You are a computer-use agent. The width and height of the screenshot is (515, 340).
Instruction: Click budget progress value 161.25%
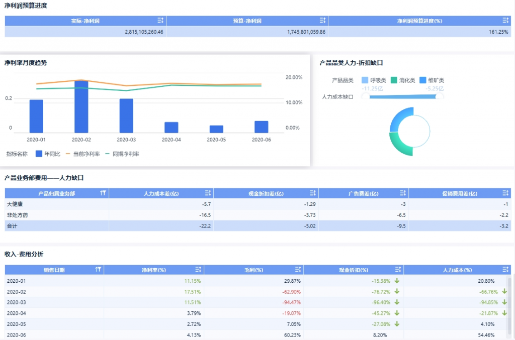coord(498,32)
